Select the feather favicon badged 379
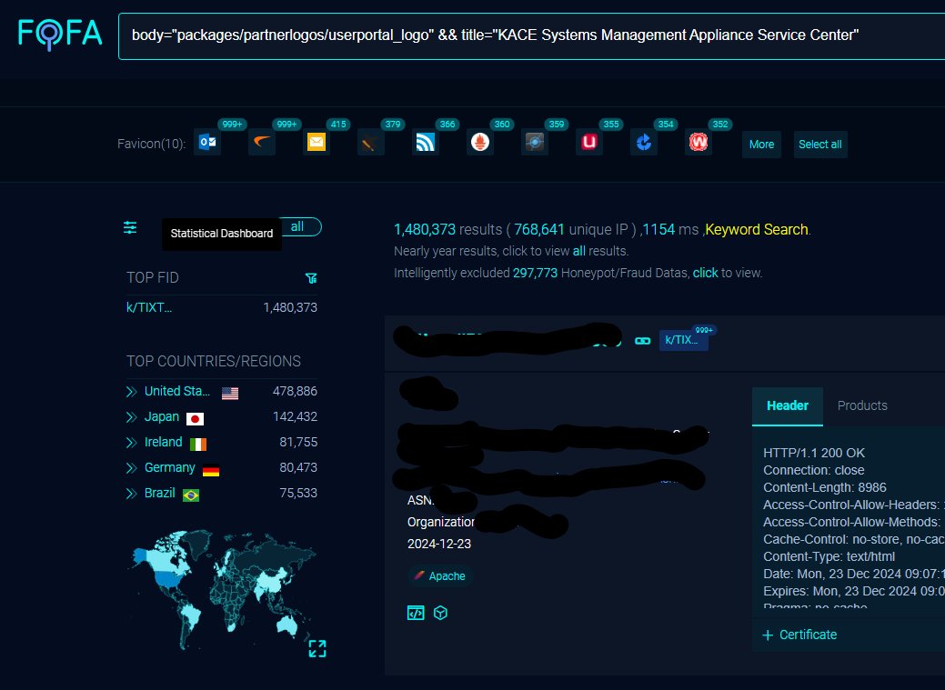 [x=371, y=142]
